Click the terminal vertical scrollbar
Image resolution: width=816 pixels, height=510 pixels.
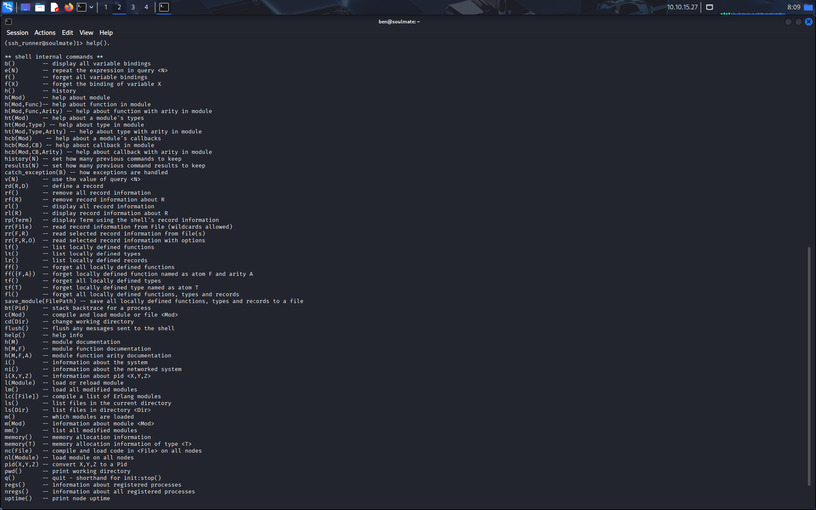(809, 365)
